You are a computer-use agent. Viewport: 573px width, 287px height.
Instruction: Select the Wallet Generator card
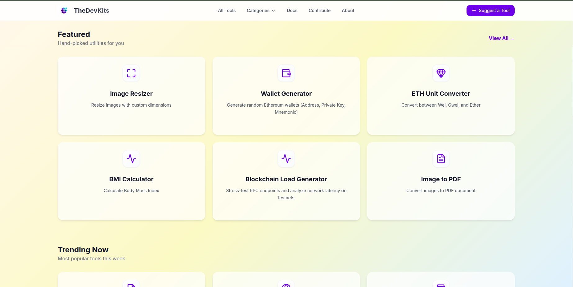(x=286, y=96)
